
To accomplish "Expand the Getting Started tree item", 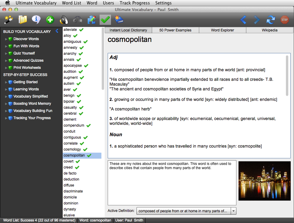I will pos(6,82).
